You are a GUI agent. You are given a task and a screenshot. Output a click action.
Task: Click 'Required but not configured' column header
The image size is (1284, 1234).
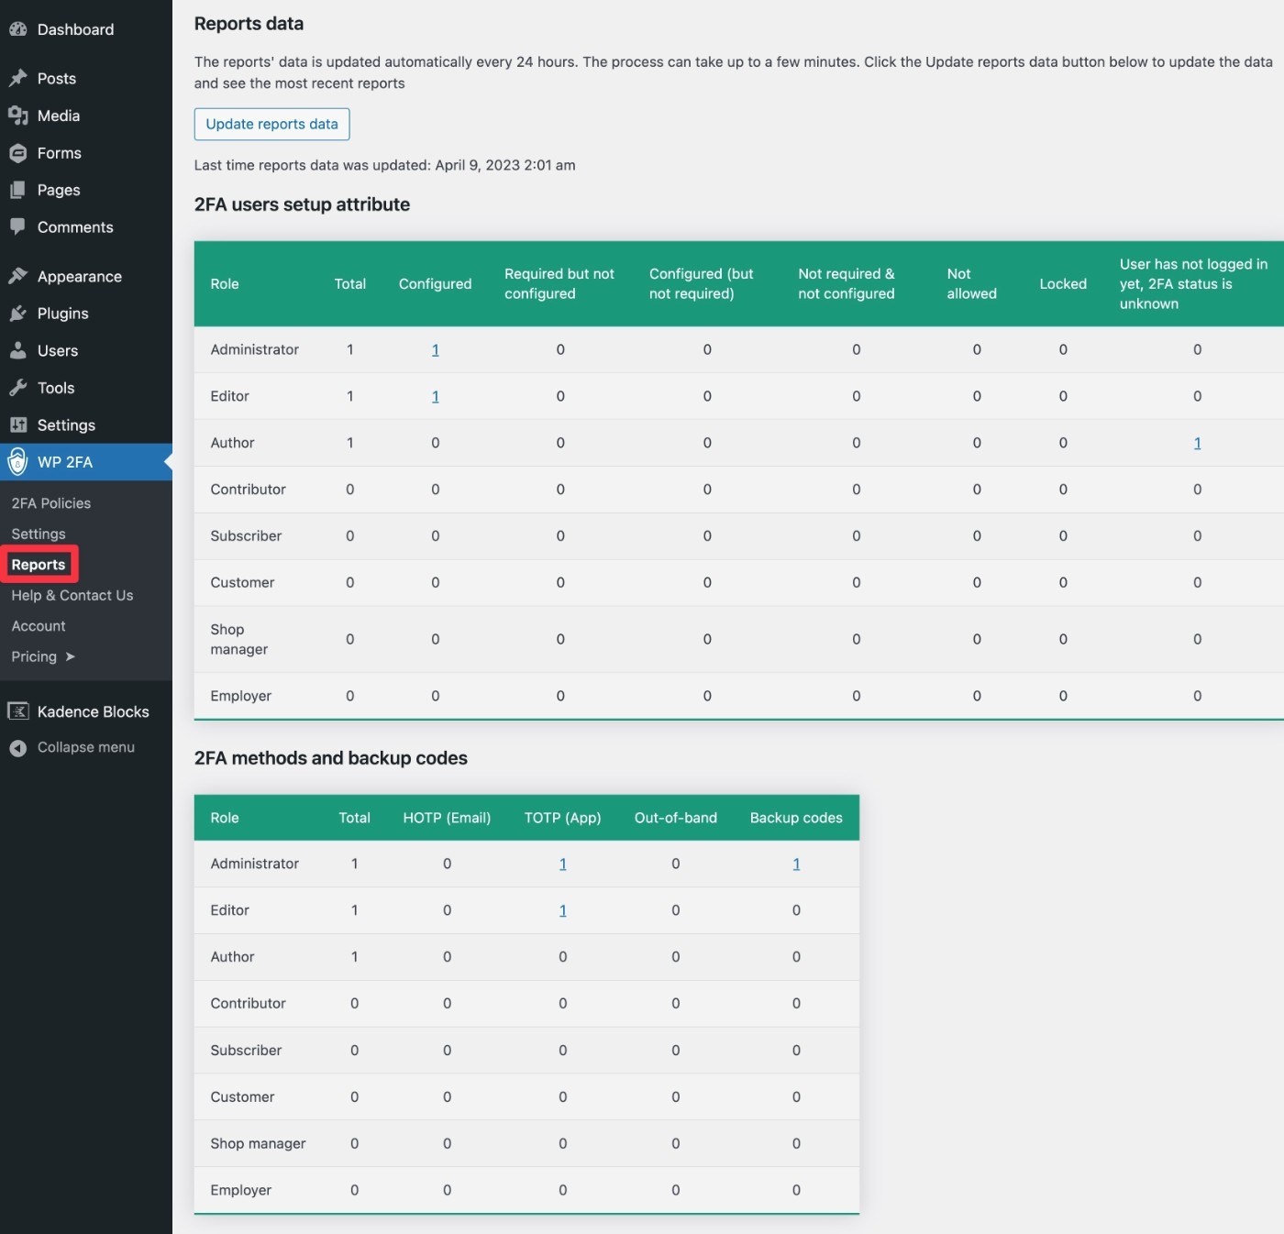coord(559,283)
